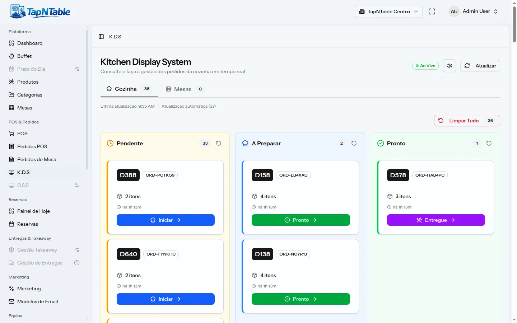
Task: Open Painel de Hoje
Action: point(44,211)
